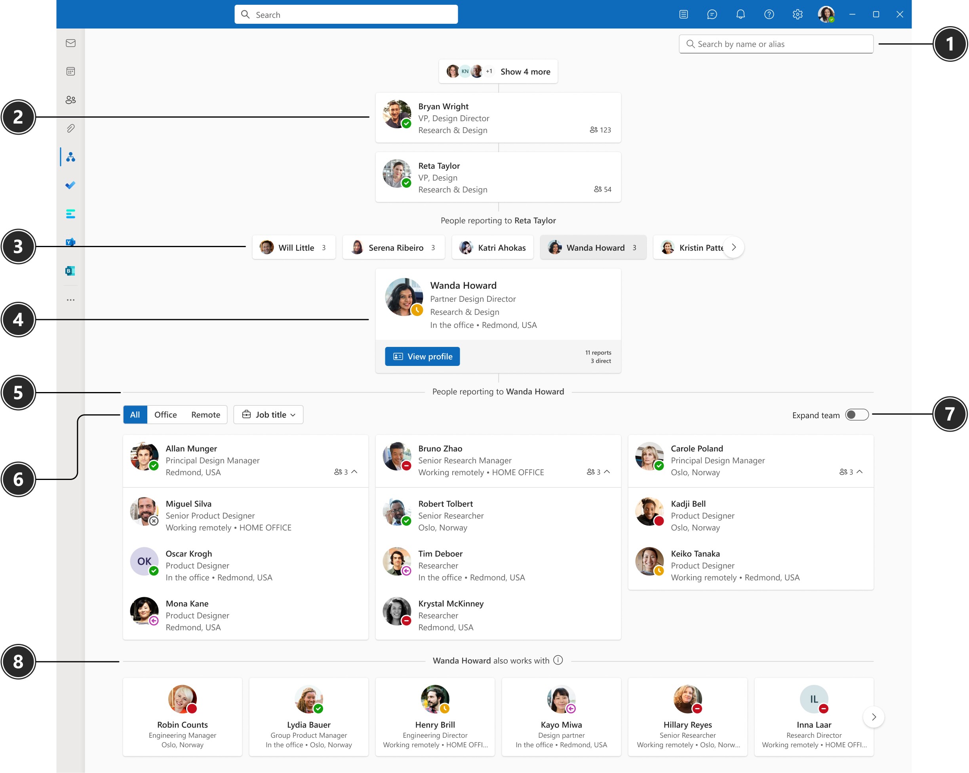Click the tasks checkmark icon in sidebar
The width and height of the screenshot is (969, 773).
point(71,185)
